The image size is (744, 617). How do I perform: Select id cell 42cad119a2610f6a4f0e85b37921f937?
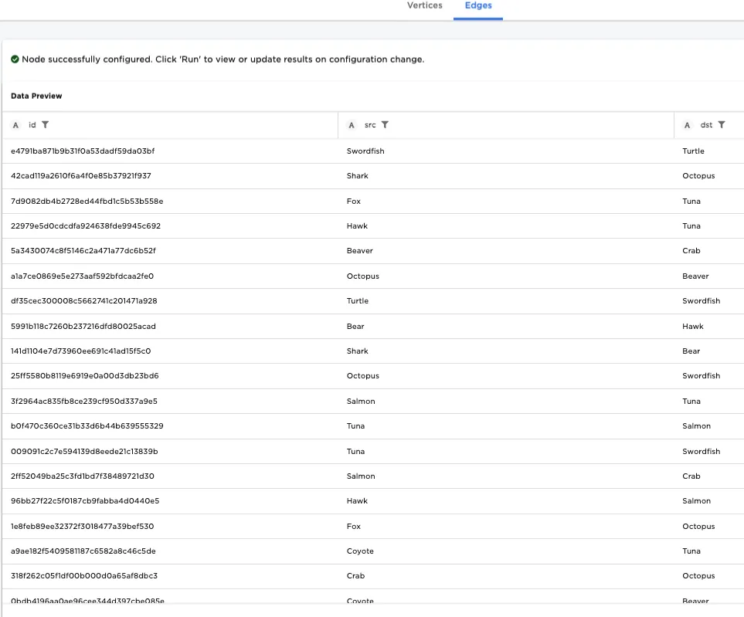81,176
